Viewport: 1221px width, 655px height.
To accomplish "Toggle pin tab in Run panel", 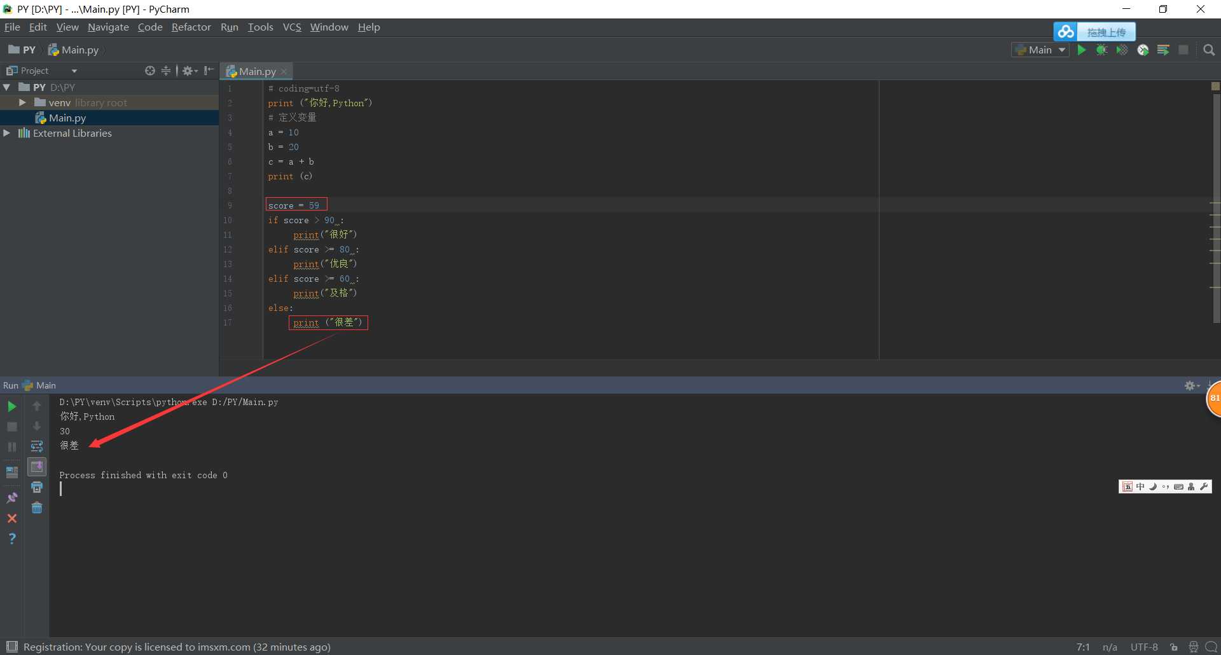I will tap(11, 498).
